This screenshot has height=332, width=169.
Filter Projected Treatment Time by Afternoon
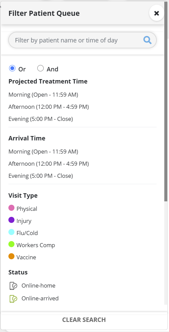pyautogui.click(x=49, y=107)
